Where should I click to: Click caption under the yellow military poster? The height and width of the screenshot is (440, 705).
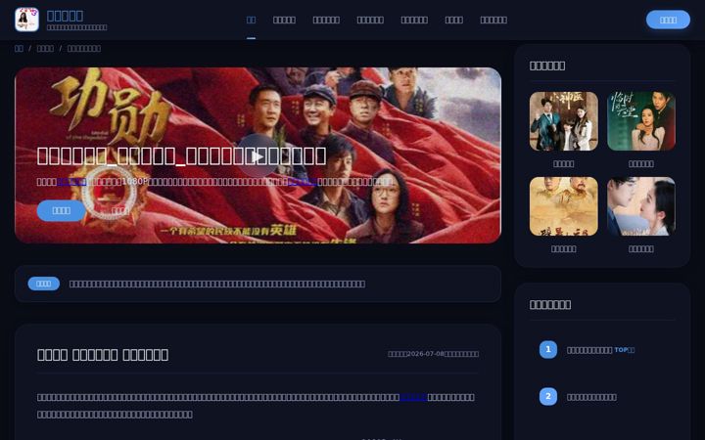coord(563,248)
